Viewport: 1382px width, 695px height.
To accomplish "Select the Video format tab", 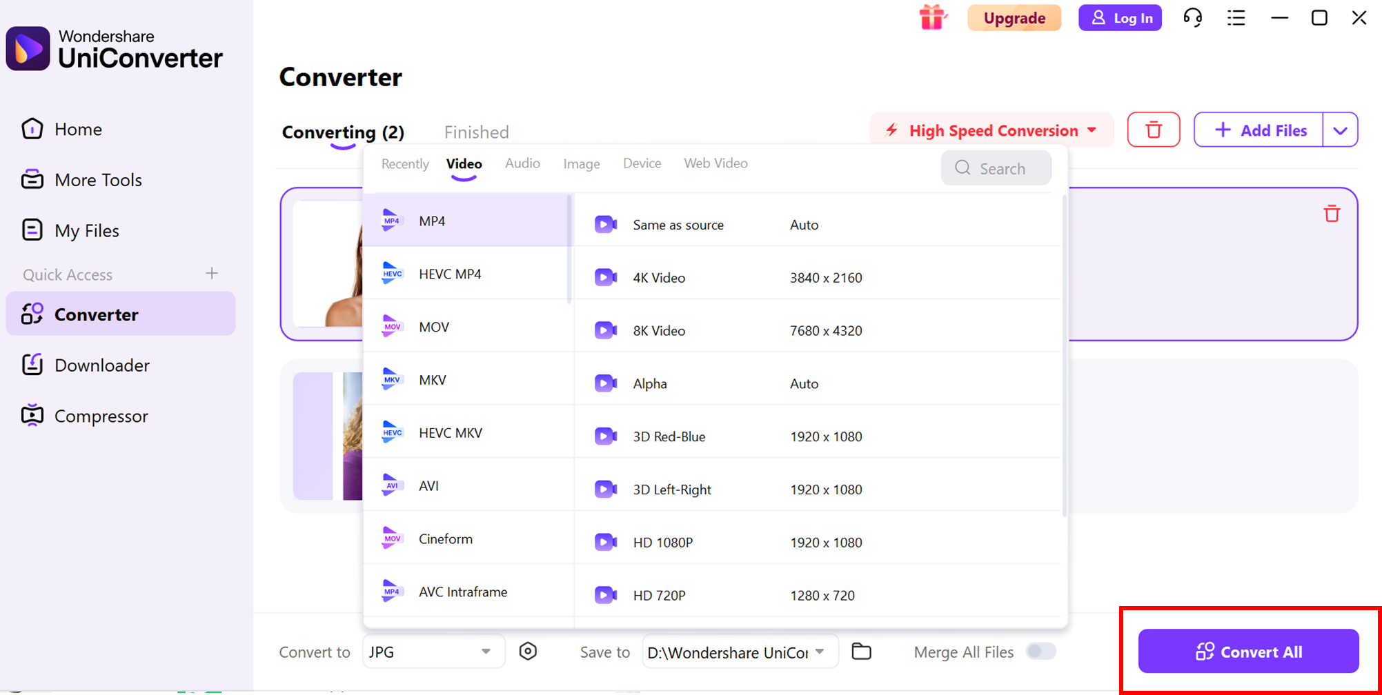I will pyautogui.click(x=464, y=164).
